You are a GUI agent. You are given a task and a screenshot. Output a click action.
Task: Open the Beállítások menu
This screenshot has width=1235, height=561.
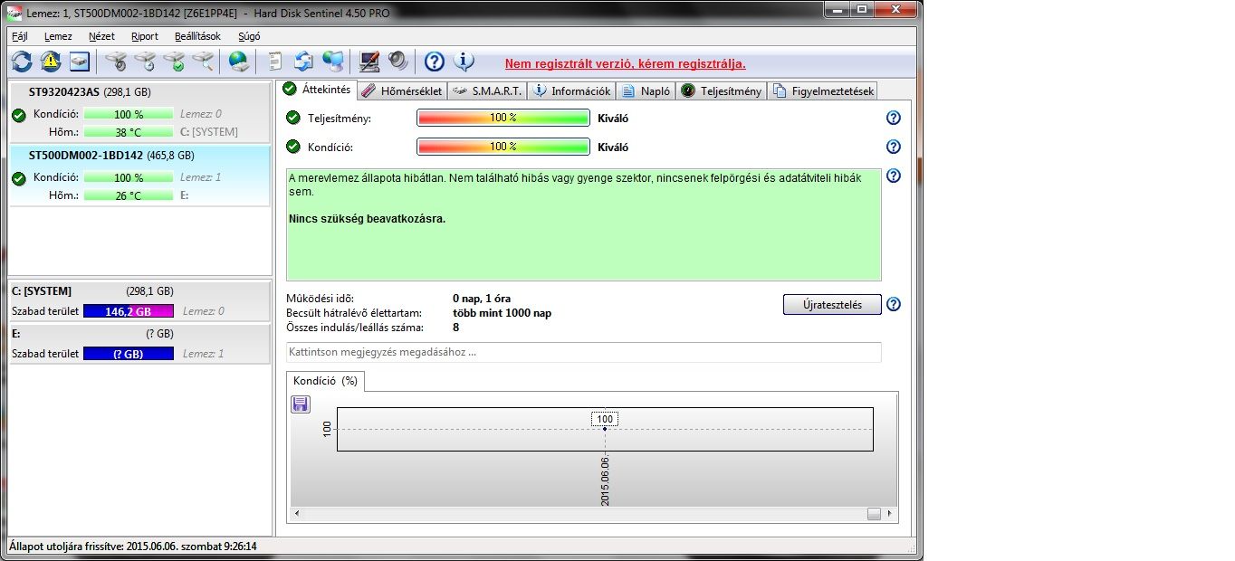(197, 36)
